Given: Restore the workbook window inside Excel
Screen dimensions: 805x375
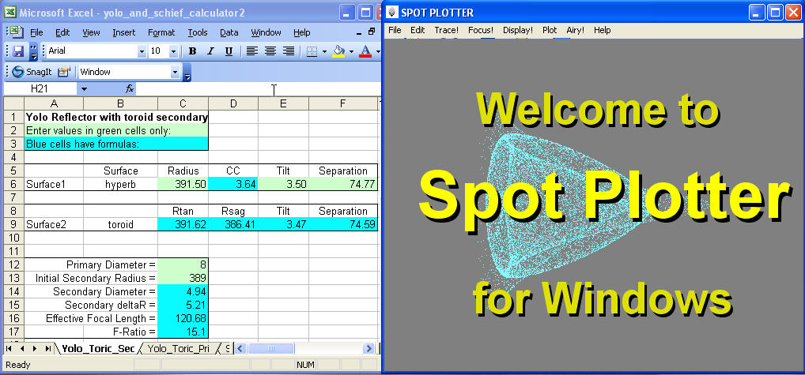Looking at the screenshot, I should point(372,32).
